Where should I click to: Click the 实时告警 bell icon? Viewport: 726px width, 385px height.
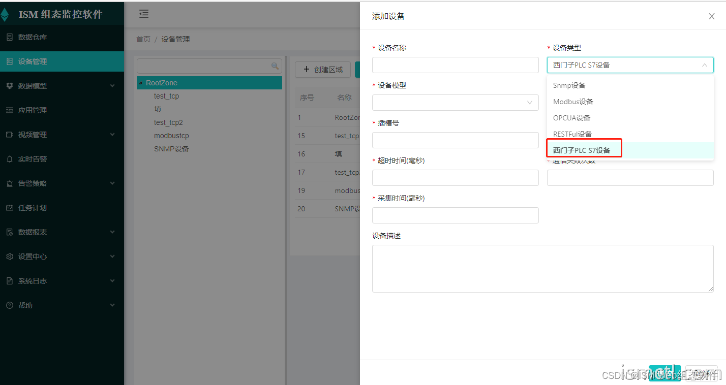point(9,159)
